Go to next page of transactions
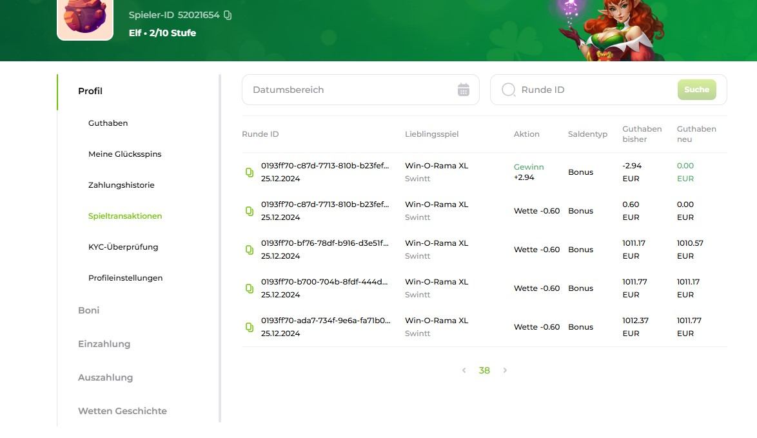Screen dimensions: 757x438 click(505, 370)
